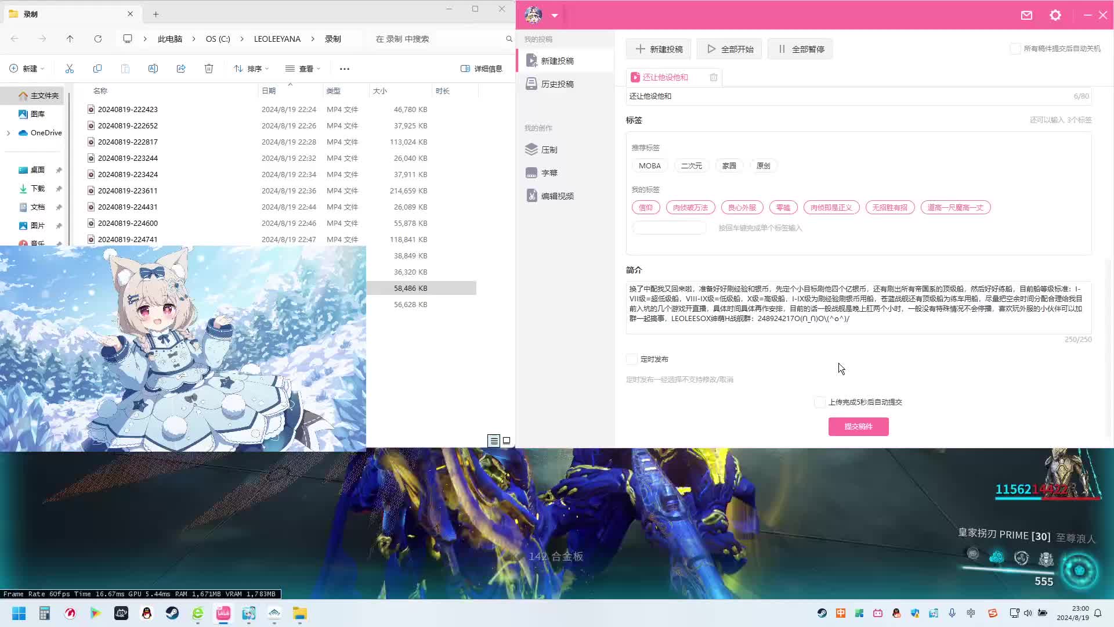
Task: Click the title field 还让他设他和
Action: [859, 96]
